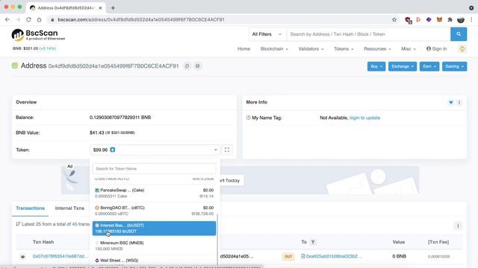Screen dimensions: 478x268
Task: Click the blue search magnifier button
Action: (459, 34)
